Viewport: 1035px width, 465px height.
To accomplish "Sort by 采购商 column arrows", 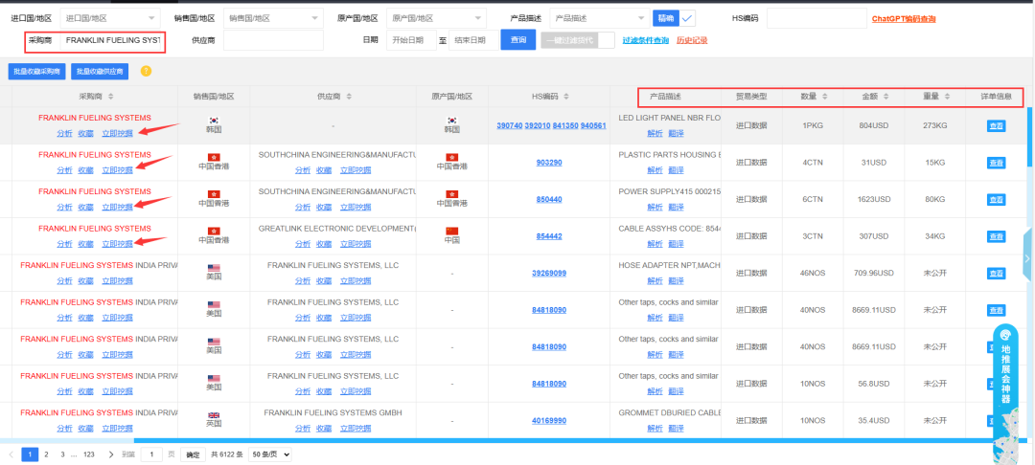I will 110,97.
